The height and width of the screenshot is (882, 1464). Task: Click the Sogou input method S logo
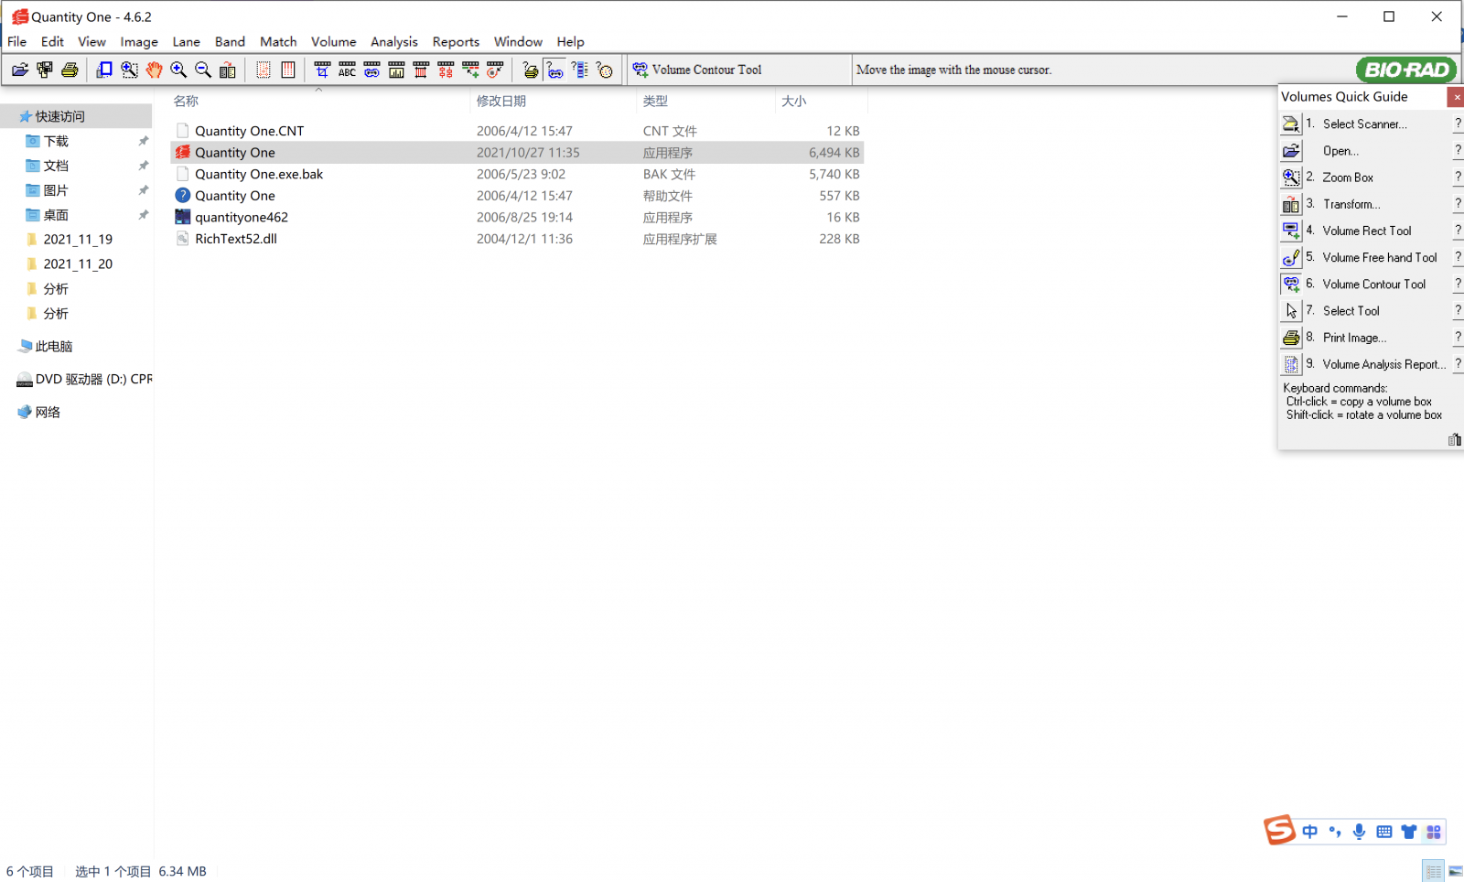coord(1279,830)
